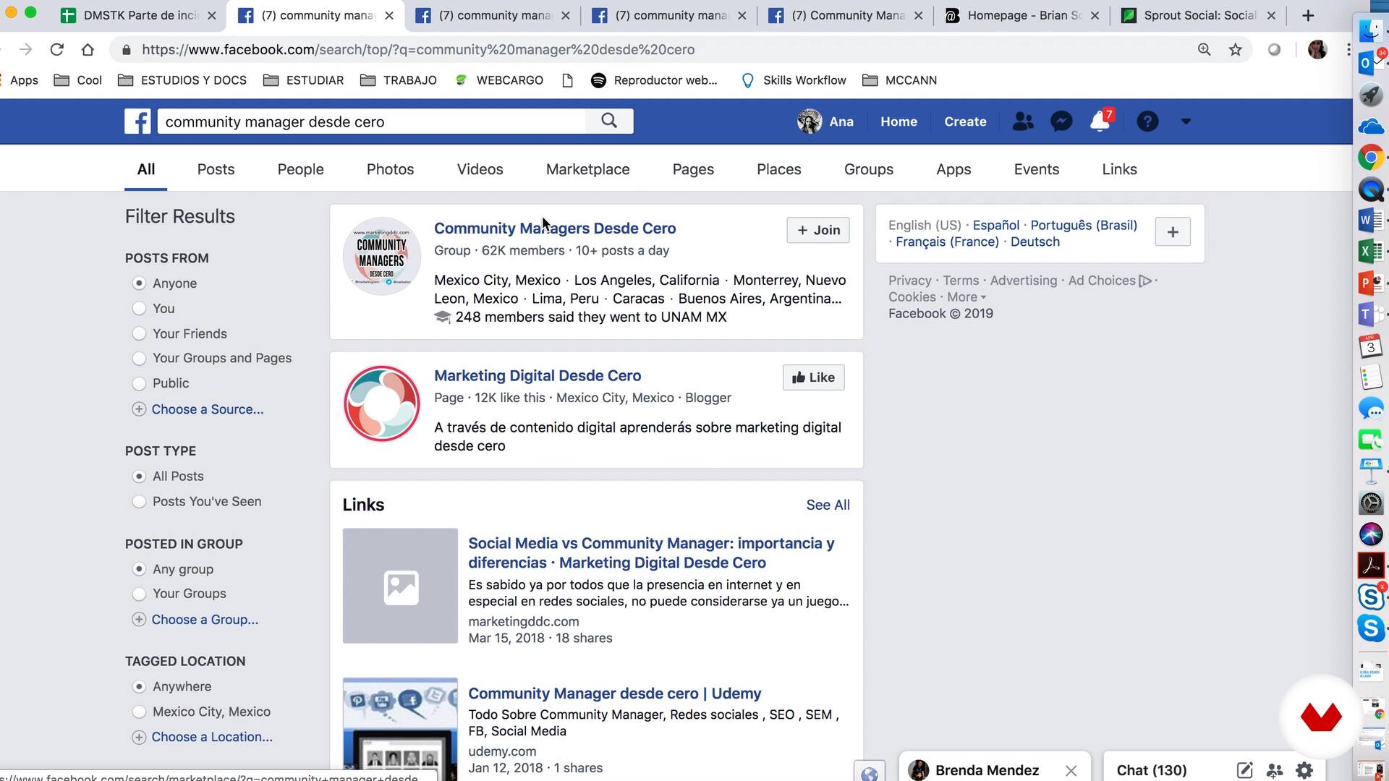Click the plus button to add a language
This screenshot has height=781, width=1389.
[x=1173, y=232]
